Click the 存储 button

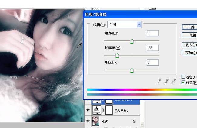[x=189, y=53]
